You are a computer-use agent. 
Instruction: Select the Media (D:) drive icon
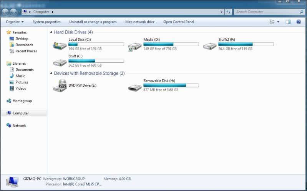coord(135,47)
